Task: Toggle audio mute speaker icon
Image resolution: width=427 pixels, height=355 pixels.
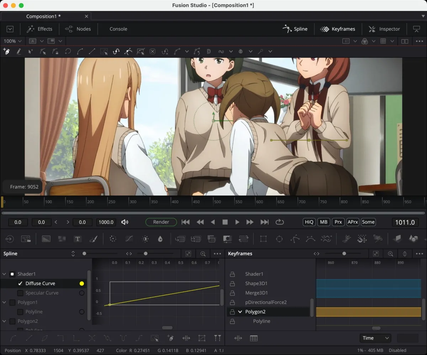Action: (125, 222)
